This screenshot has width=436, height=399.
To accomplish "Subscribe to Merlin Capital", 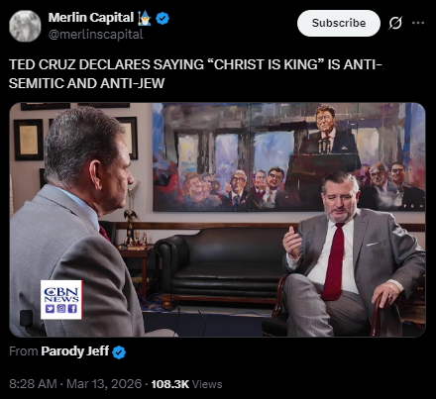I will point(339,23).
